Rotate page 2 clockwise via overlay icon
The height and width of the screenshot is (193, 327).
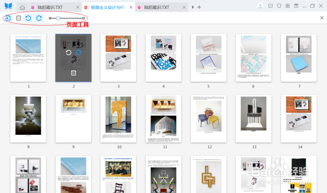[78, 53]
